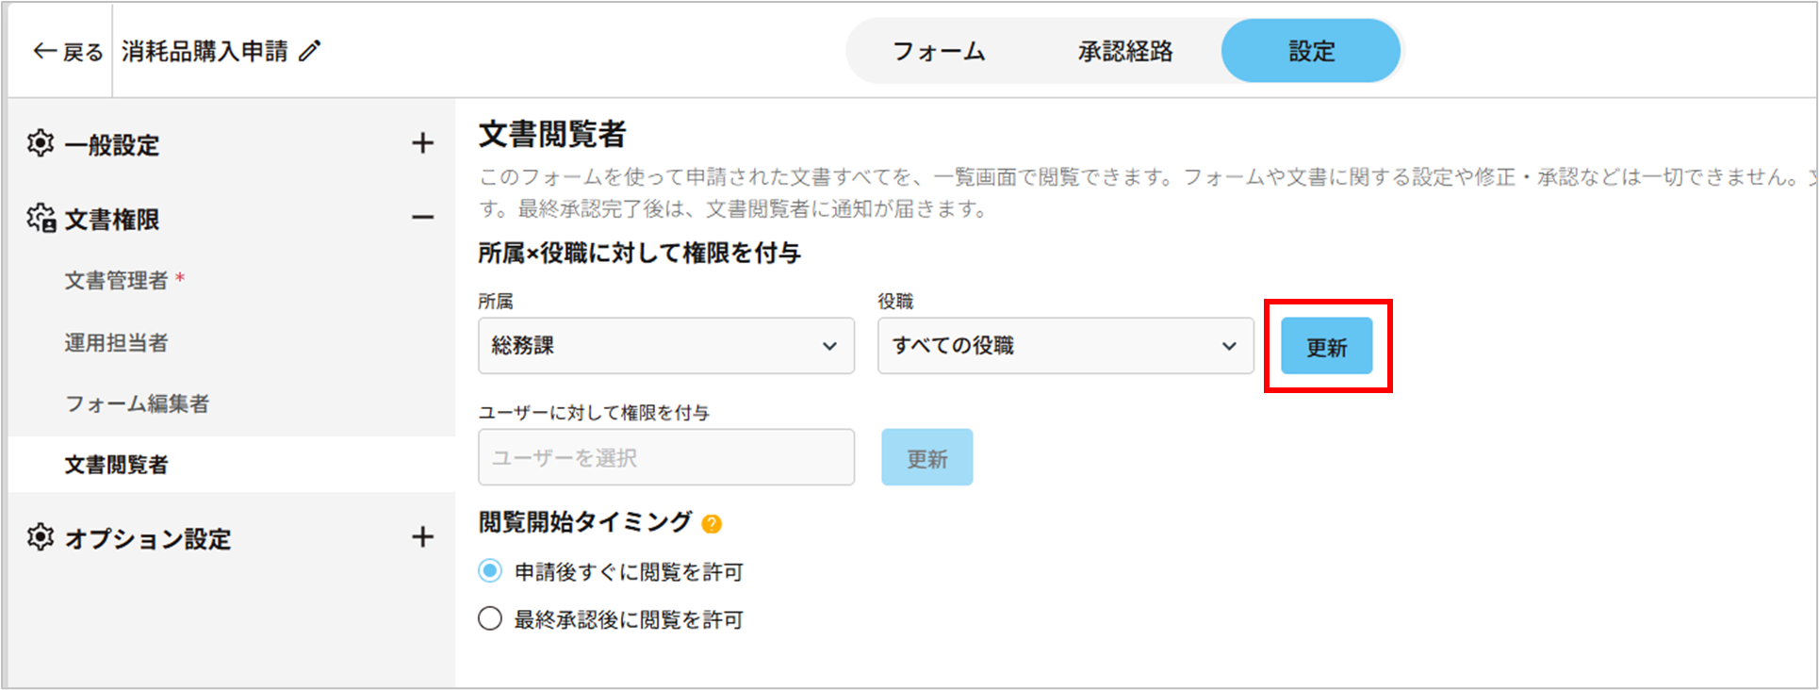Expand 一般設定 section with plus icon
Viewport: 1819px width, 690px height.
(x=422, y=143)
